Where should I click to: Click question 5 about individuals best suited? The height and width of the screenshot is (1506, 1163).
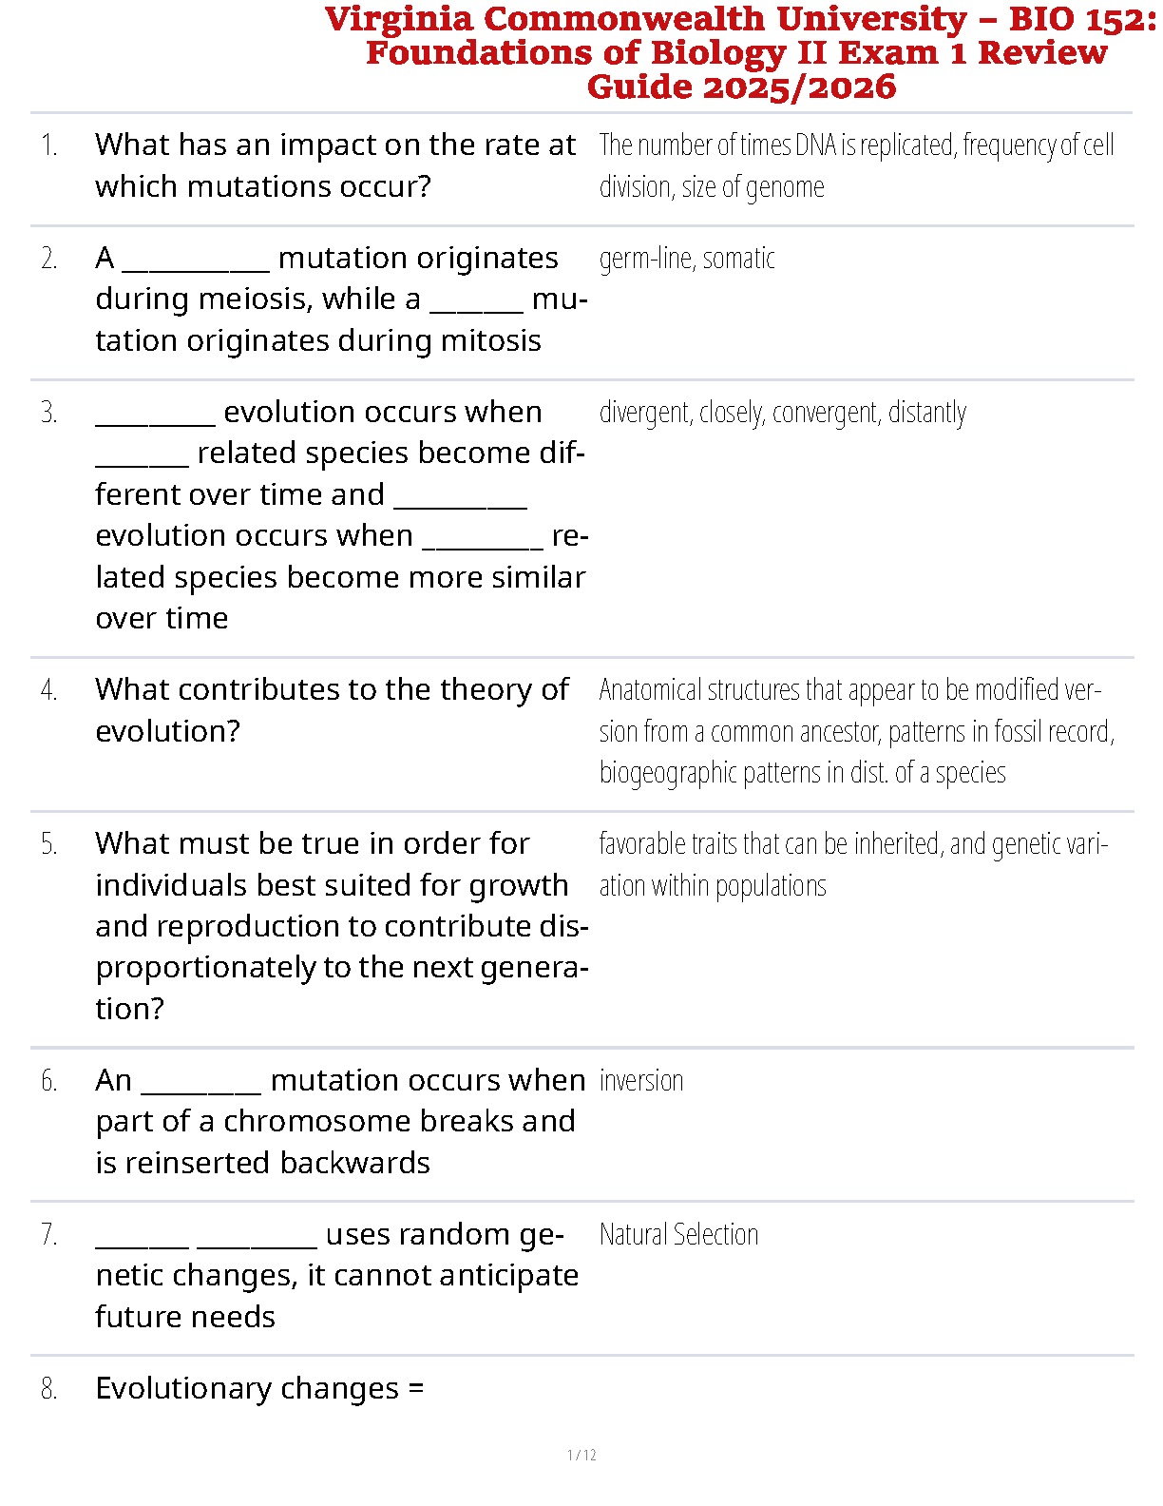click(x=340, y=925)
